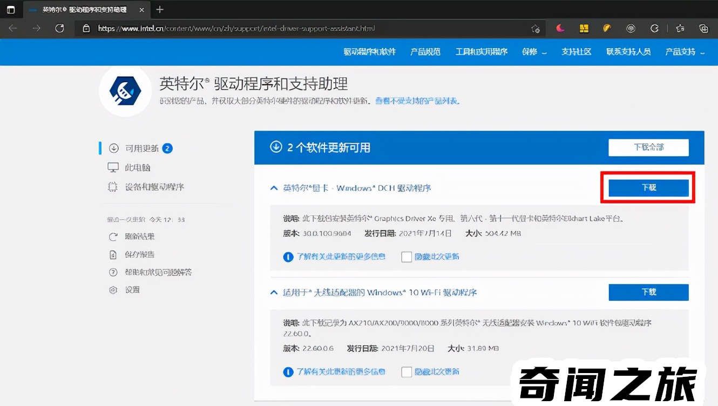This screenshot has width=718, height=406.
Task: Expand the 保修 dropdown menu
Action: coord(534,52)
